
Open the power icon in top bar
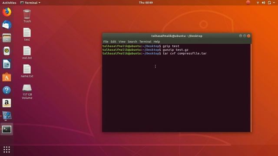click(x=269, y=3)
